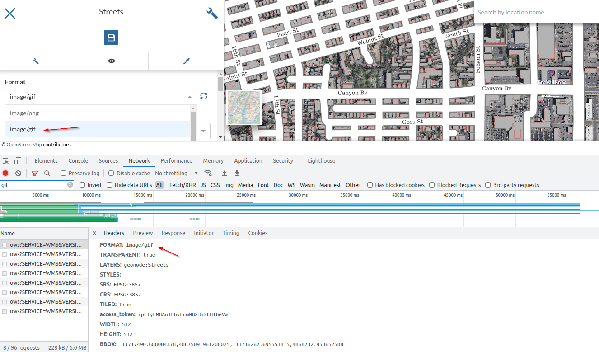Switch to the Display eye tab
The width and height of the screenshot is (599, 352).
point(111,61)
